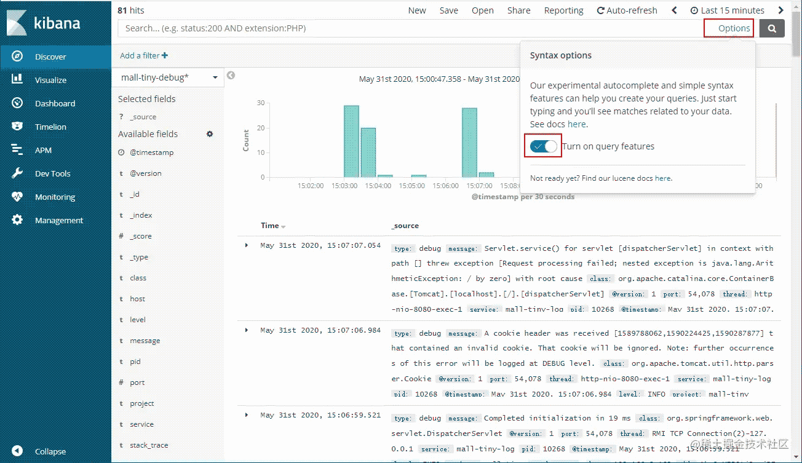Open the Management gear icon
This screenshot has width=802, height=463.
click(17, 220)
